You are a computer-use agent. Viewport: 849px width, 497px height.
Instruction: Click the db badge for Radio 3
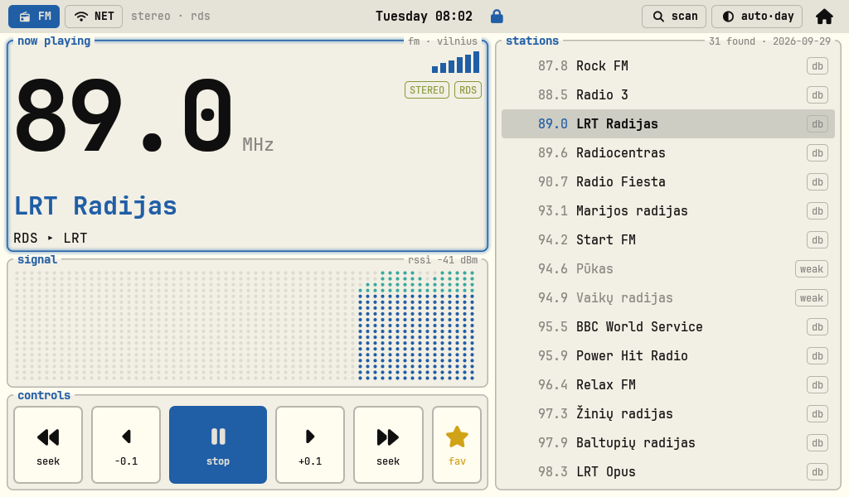[817, 95]
